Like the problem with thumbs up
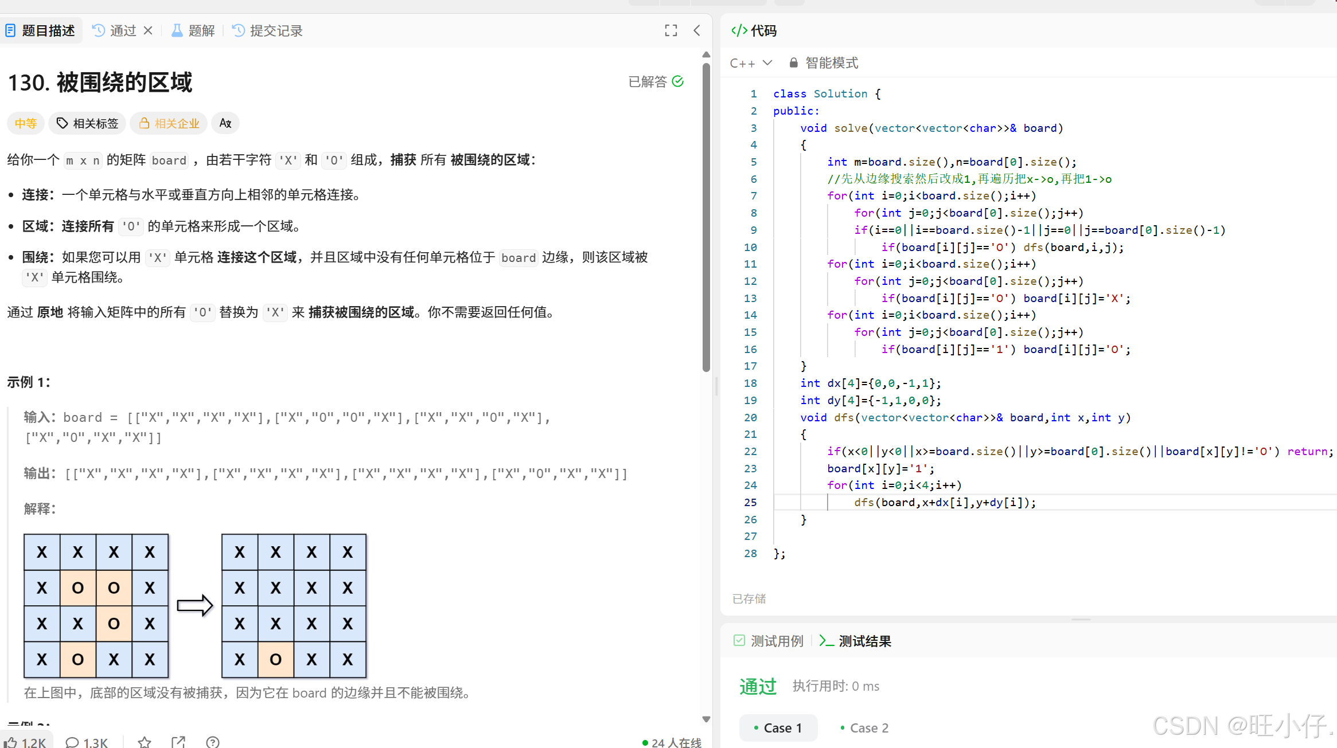The width and height of the screenshot is (1337, 748). click(26, 742)
